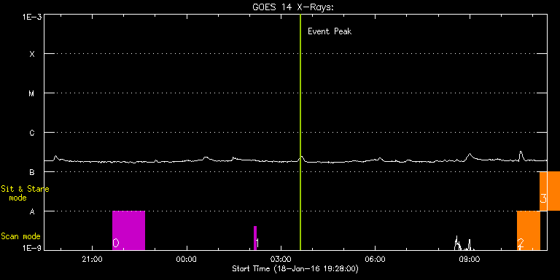
Task: Click the M flare class axis label
Action: click(x=32, y=93)
